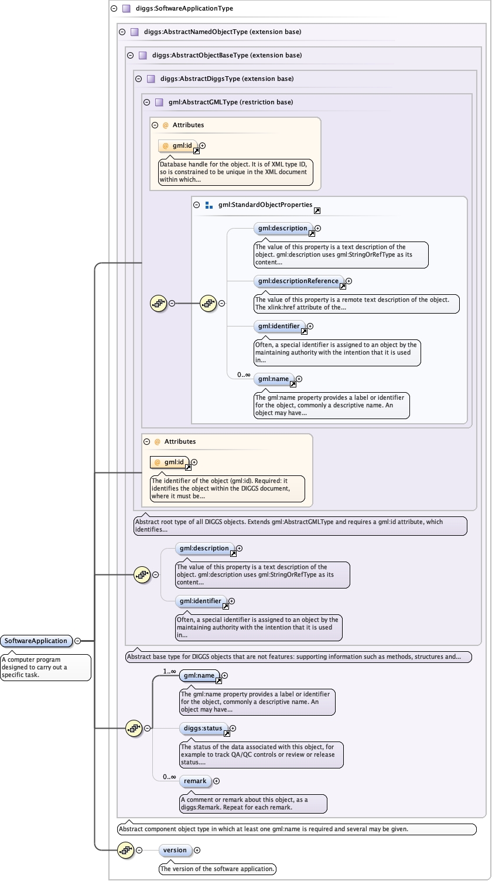Select the diggs:status element box

click(204, 728)
